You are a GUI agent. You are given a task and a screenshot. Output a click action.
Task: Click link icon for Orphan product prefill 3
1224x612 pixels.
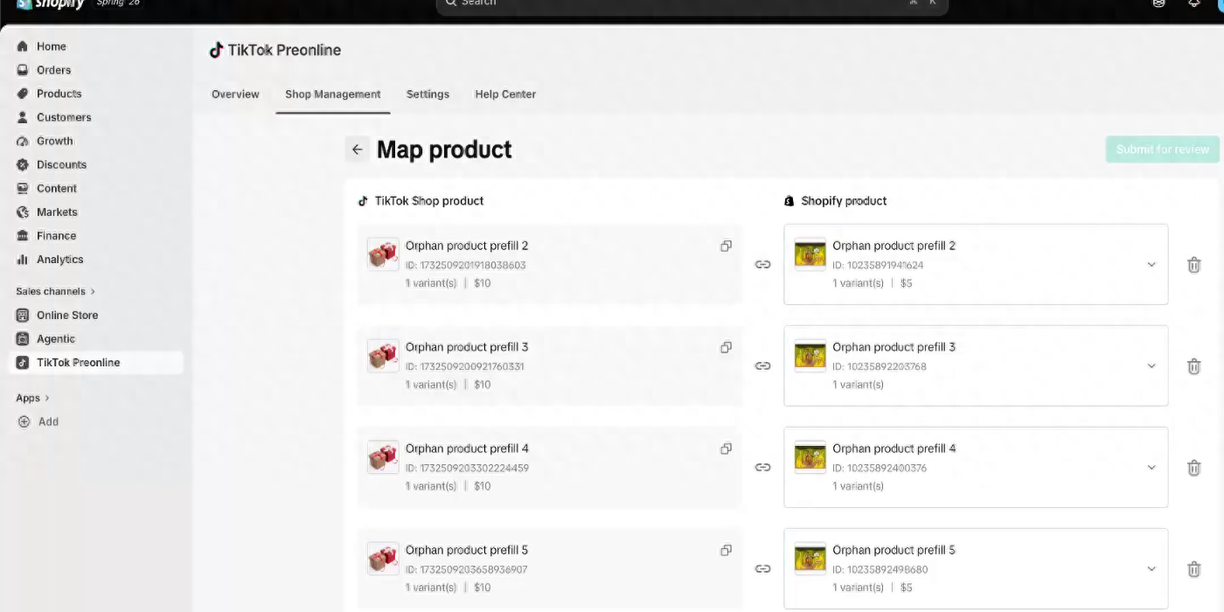tap(762, 366)
